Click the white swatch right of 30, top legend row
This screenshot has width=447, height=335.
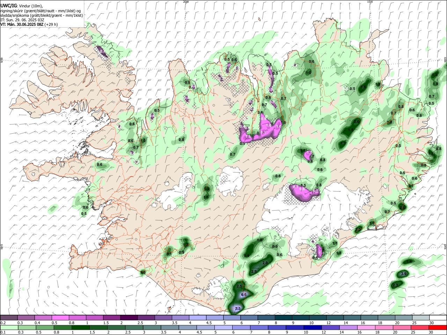tap(438, 318)
